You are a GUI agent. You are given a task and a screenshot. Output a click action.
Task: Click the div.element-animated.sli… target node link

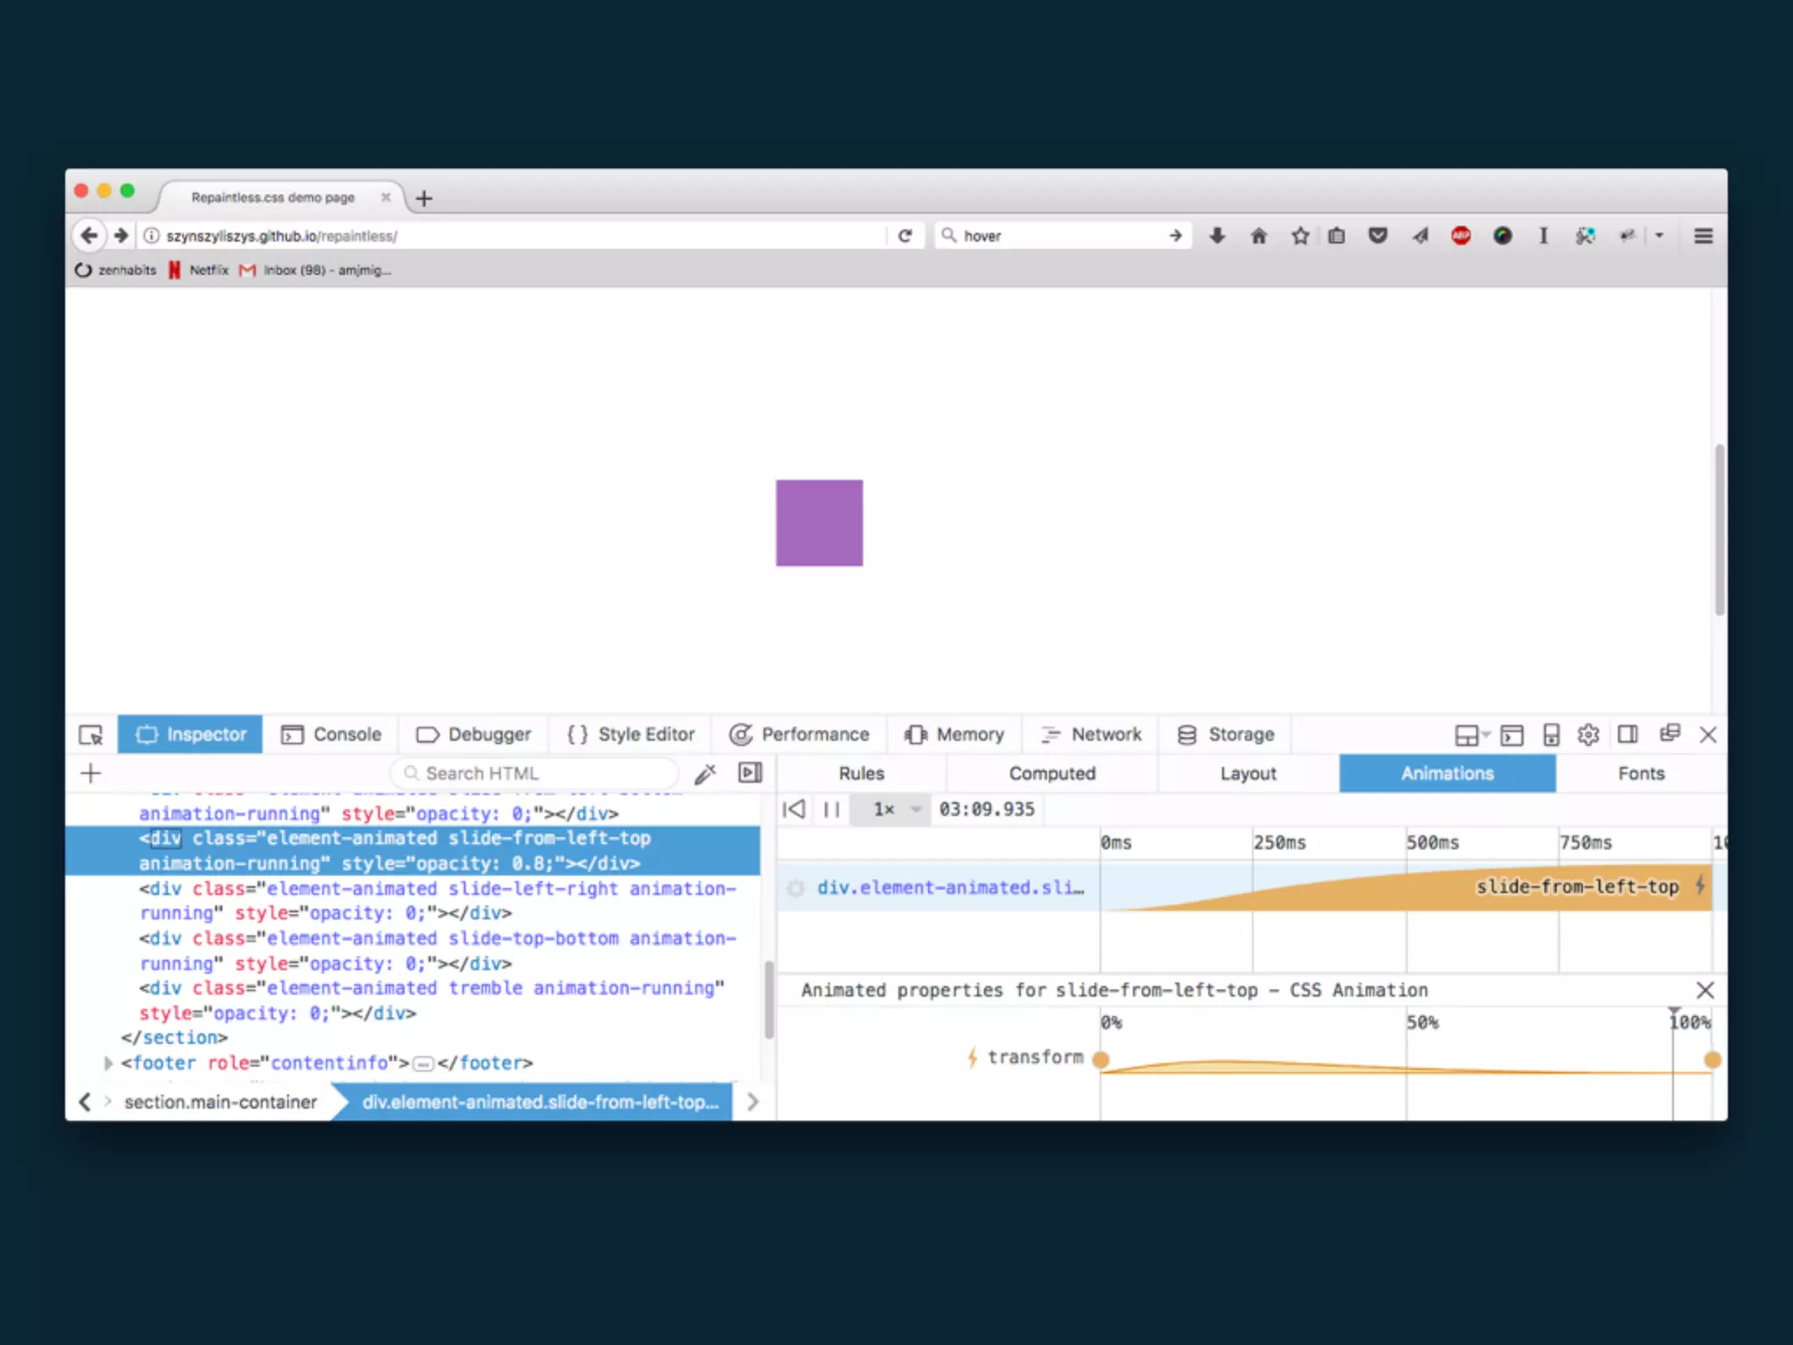coord(950,888)
